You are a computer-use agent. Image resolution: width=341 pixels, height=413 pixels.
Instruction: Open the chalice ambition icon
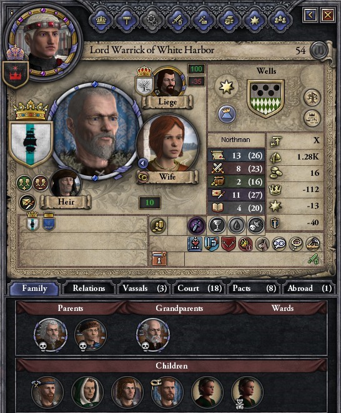pyautogui.click(x=217, y=225)
